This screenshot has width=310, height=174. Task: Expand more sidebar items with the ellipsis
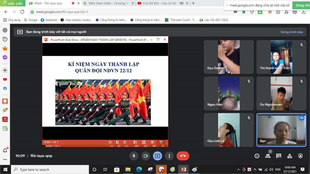tap(5, 159)
